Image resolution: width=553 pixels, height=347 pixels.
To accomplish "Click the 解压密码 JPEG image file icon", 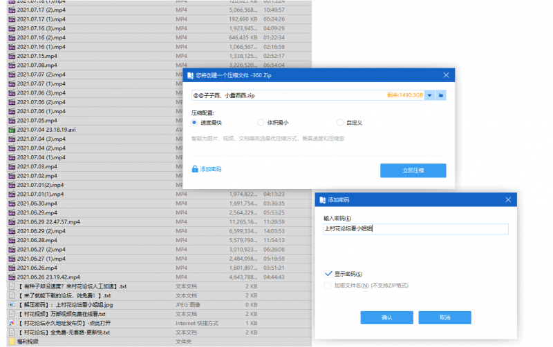I will tap(12, 304).
